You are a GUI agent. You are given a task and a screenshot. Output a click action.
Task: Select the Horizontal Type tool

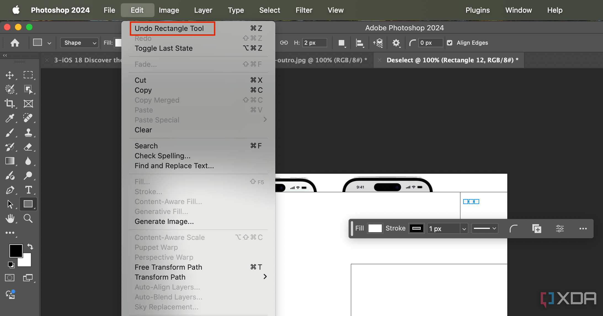pyautogui.click(x=28, y=190)
